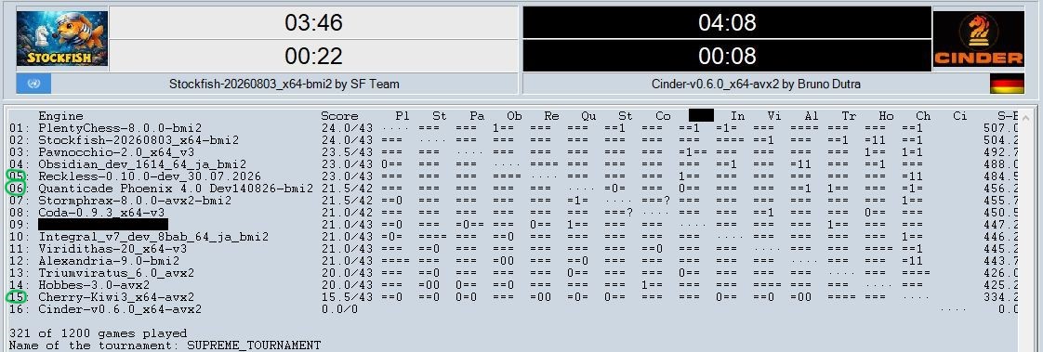Image resolution: width=1043 pixels, height=352 pixels.
Task: Click Cinder score 0.0/0
Action: pyautogui.click(x=339, y=309)
